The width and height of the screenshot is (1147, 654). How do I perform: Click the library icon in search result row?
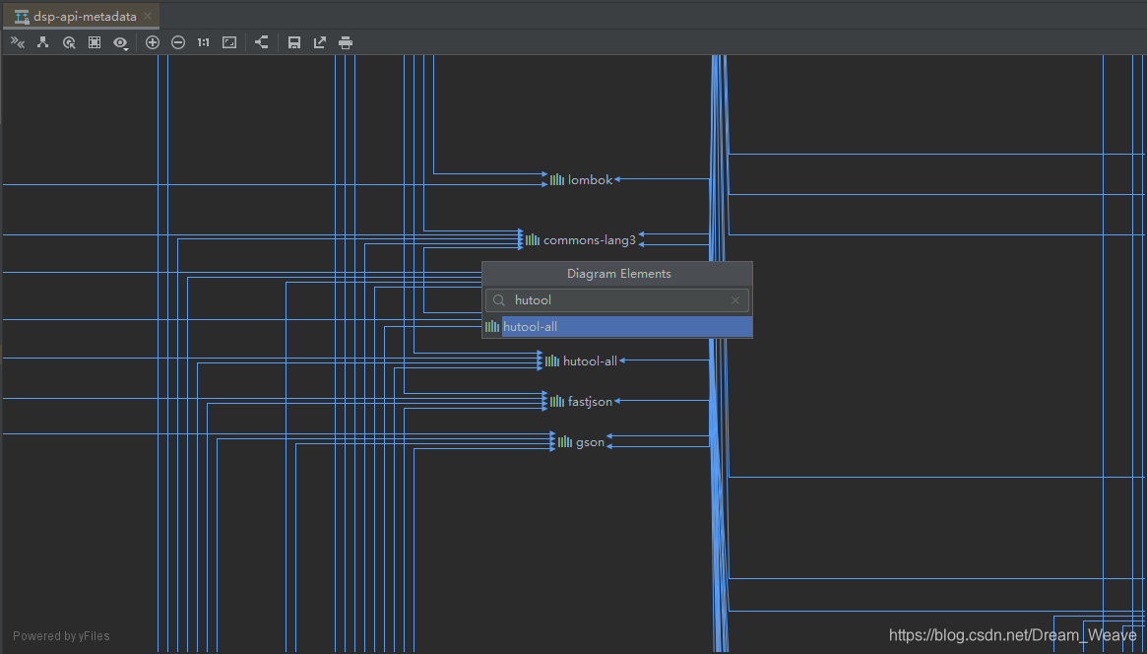pyautogui.click(x=492, y=326)
